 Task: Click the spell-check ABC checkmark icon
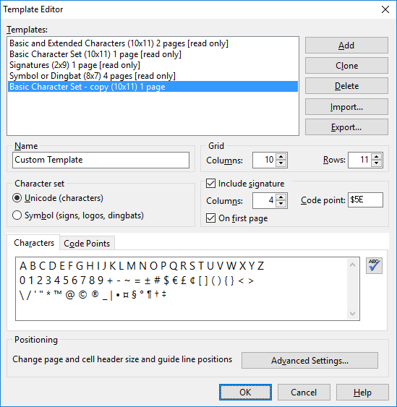point(374,265)
